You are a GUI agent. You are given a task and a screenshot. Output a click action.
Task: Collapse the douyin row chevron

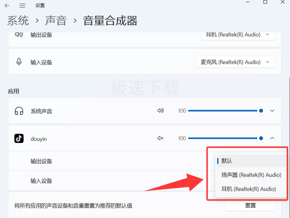272,138
